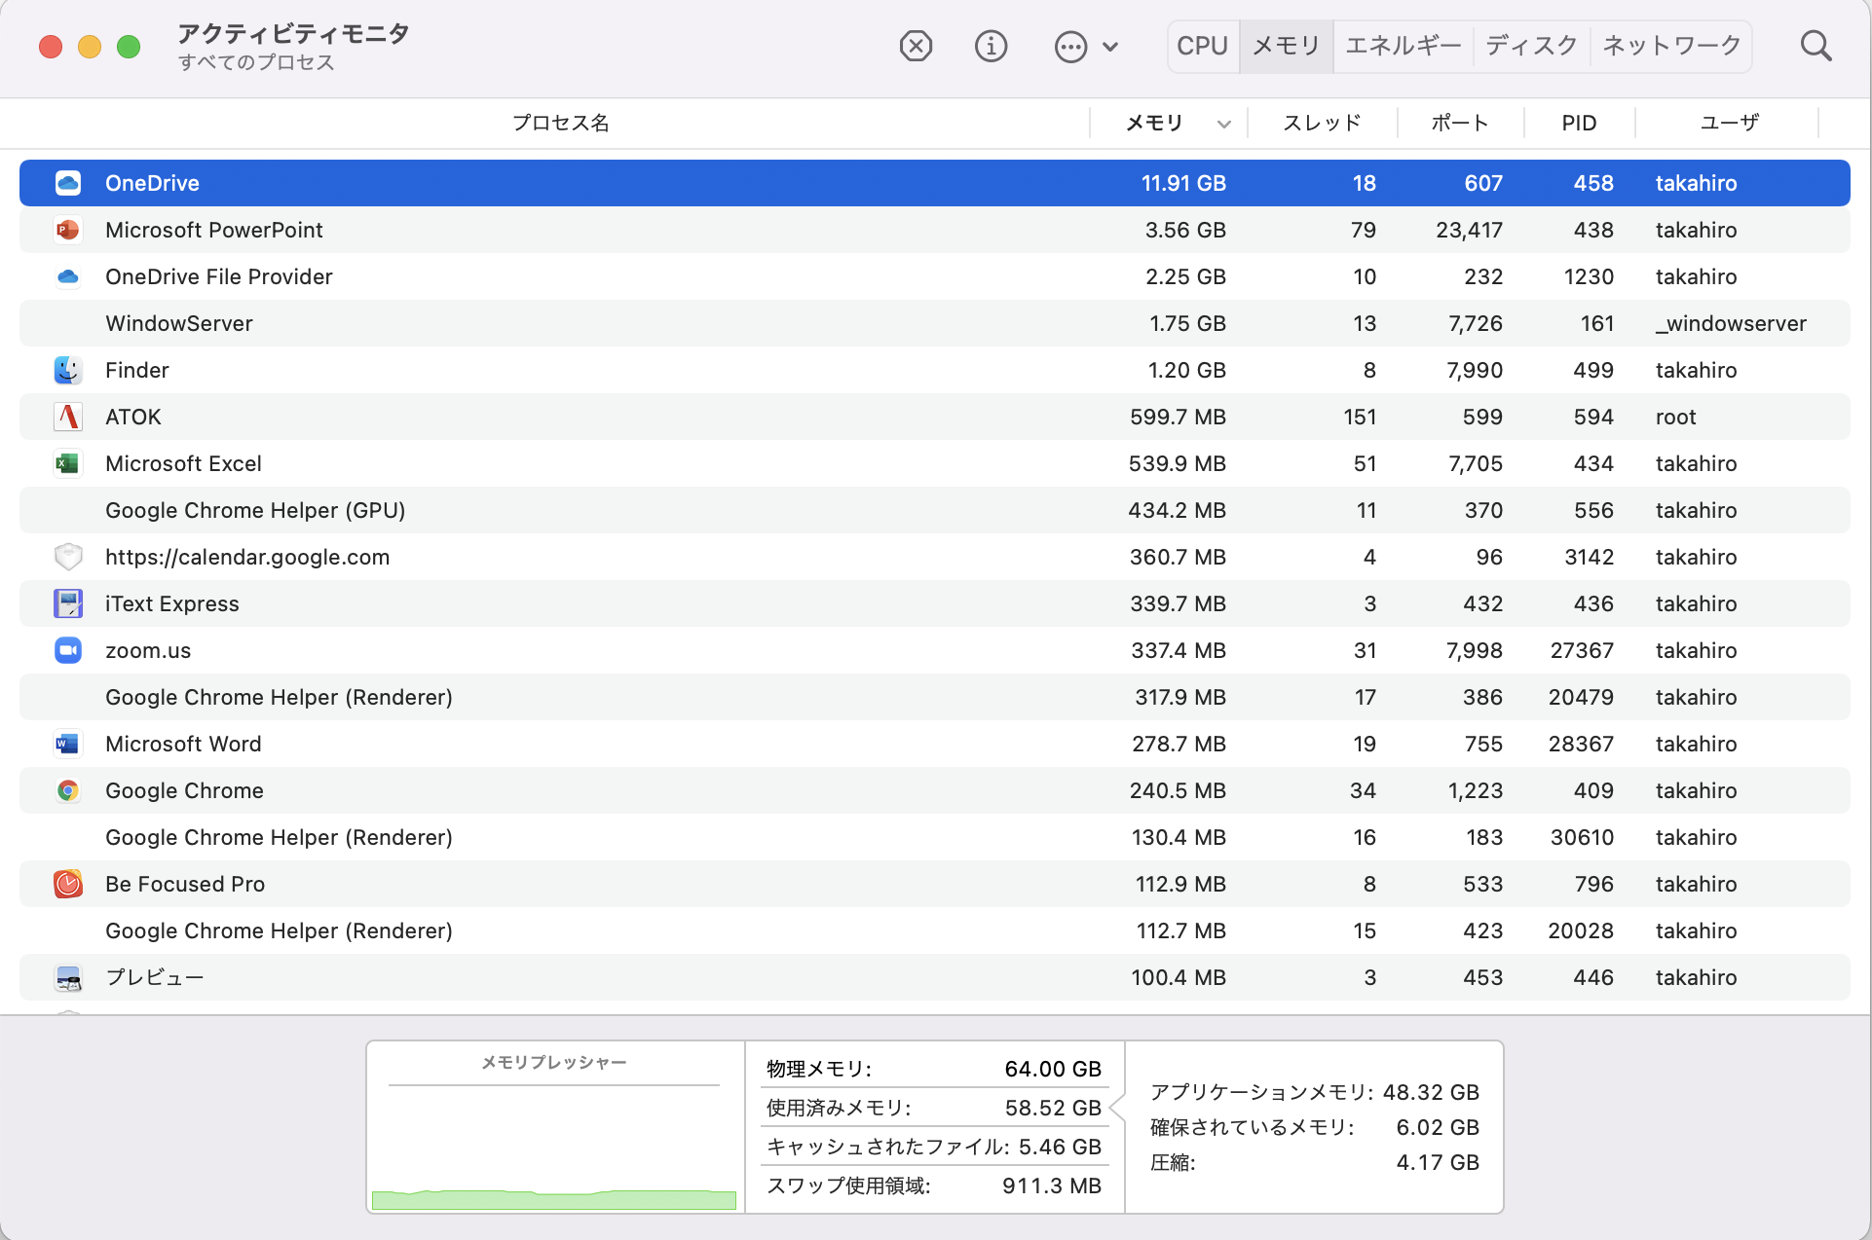
Task: Click the Google Chrome process icon
Action: tap(67, 790)
